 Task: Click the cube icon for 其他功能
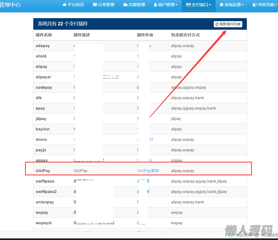[x=255, y=5]
